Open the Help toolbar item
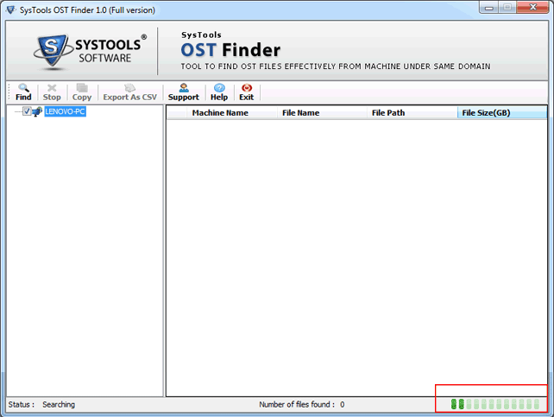The image size is (554, 417). point(219,92)
